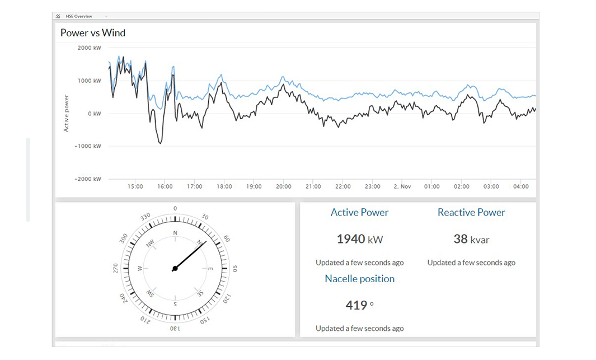Click the -2000 kW axis label
This screenshot has width=596, height=360.
88,179
